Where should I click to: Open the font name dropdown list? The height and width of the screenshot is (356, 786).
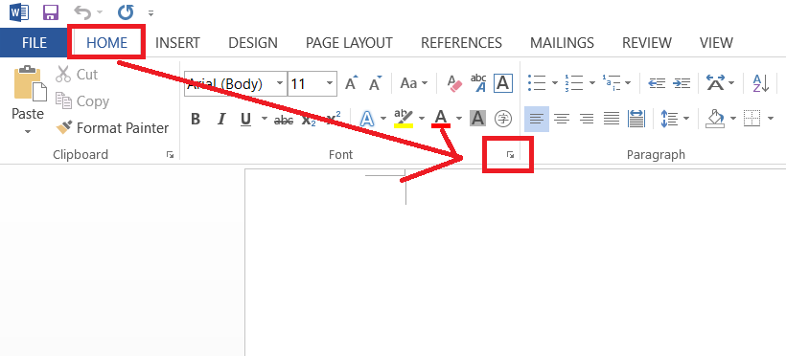[280, 83]
